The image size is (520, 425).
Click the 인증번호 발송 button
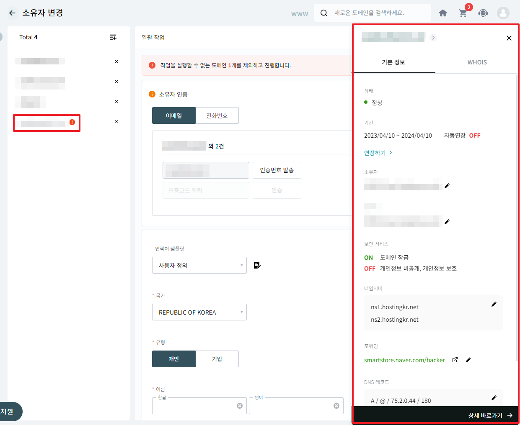pos(277,170)
